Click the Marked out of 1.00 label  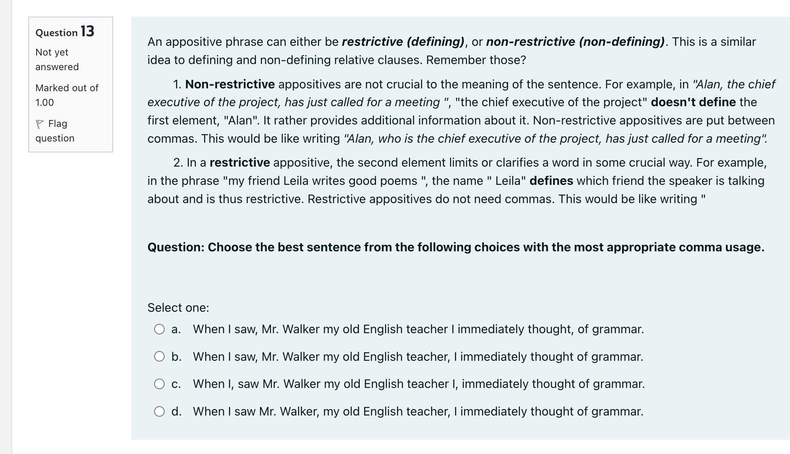coord(67,95)
